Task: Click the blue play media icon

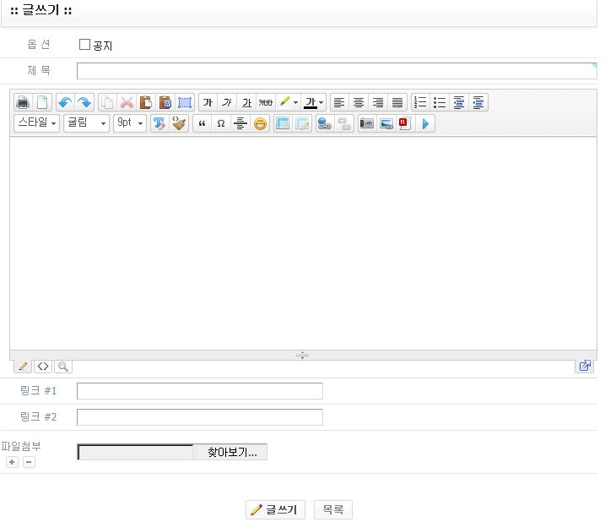Action: coord(425,123)
